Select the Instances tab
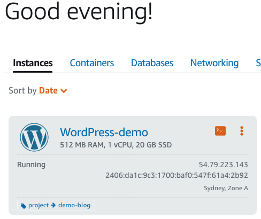 tap(33, 63)
